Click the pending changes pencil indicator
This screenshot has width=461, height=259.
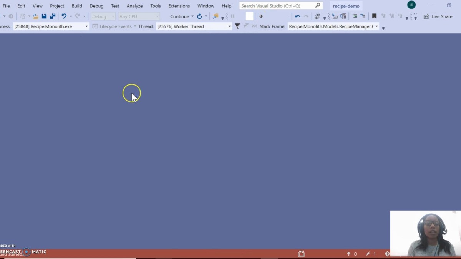371,254
